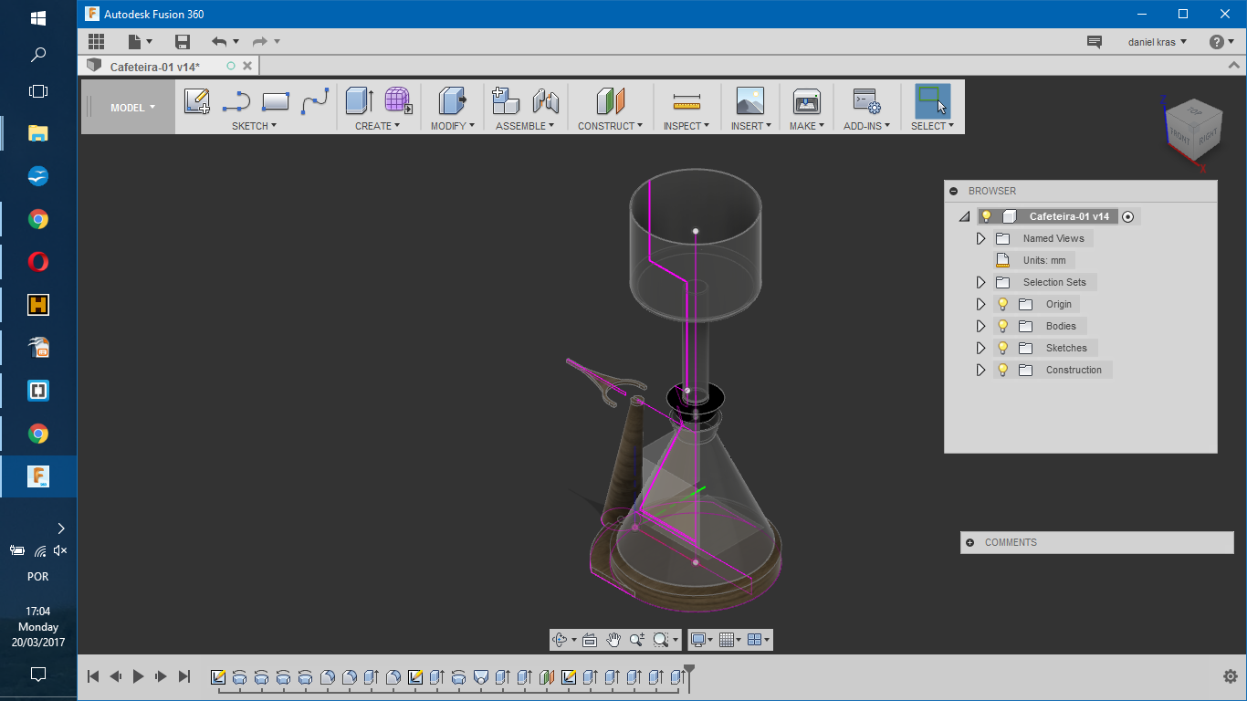Open the notifications speech bubble icon

[x=1095, y=42]
